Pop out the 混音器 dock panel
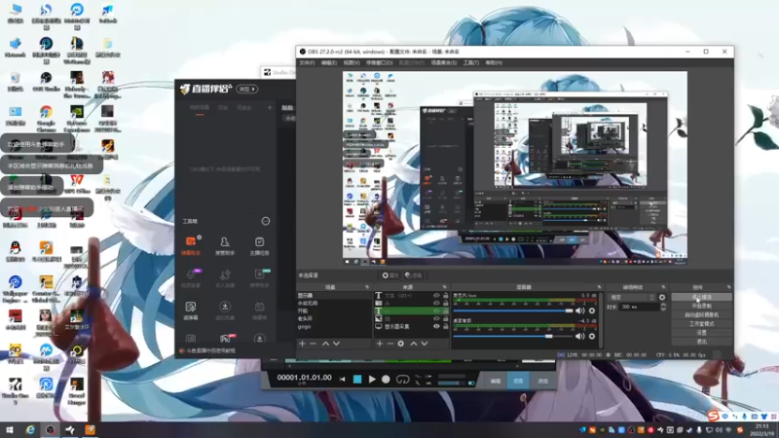 coord(599,287)
